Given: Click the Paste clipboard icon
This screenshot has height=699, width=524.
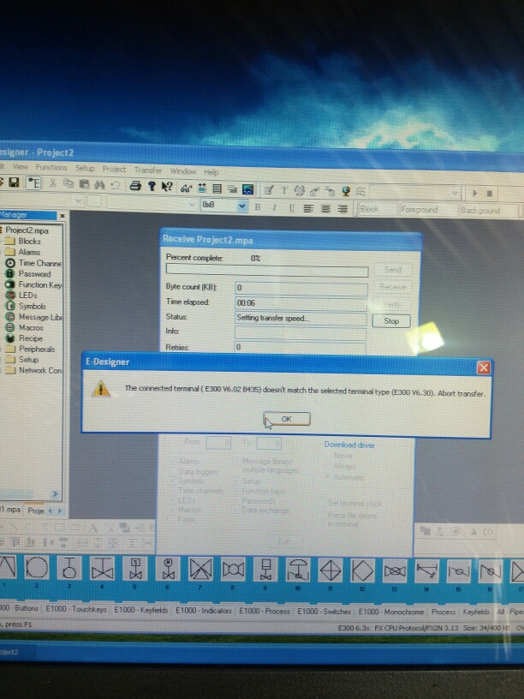Looking at the screenshot, I should 84,183.
